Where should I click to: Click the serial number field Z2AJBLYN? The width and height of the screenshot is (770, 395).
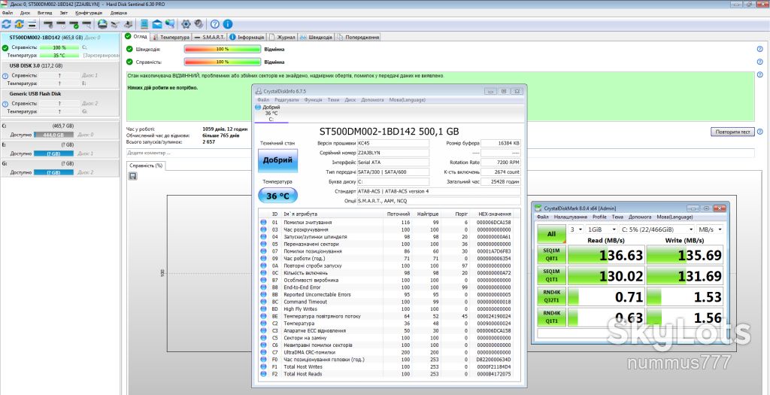393,153
